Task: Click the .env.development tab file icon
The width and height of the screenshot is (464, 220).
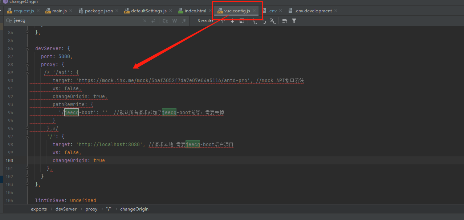Action: (290, 11)
